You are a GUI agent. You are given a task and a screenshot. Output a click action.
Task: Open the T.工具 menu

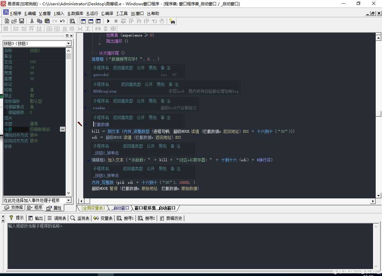pos(122,13)
